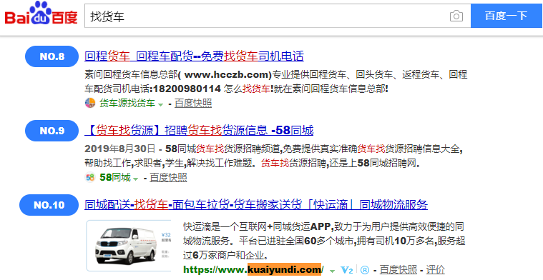Click the 58同城 site favicon
Viewport: 543px width, 280px height.
click(90, 177)
